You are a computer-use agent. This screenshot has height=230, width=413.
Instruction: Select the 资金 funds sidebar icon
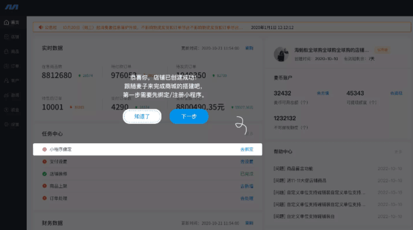click(x=6, y=109)
